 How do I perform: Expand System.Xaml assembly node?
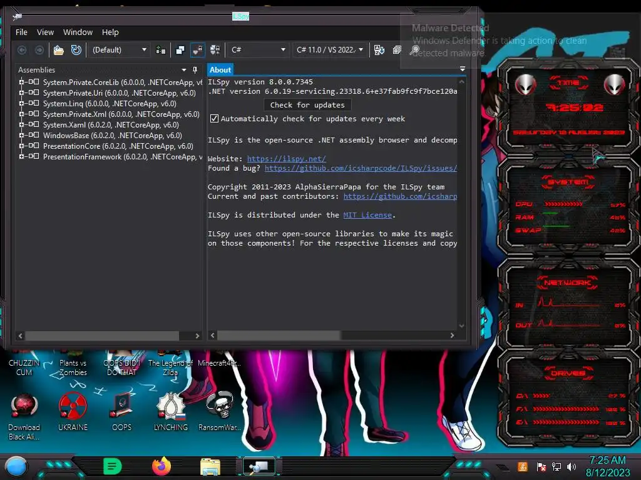[x=21, y=124]
